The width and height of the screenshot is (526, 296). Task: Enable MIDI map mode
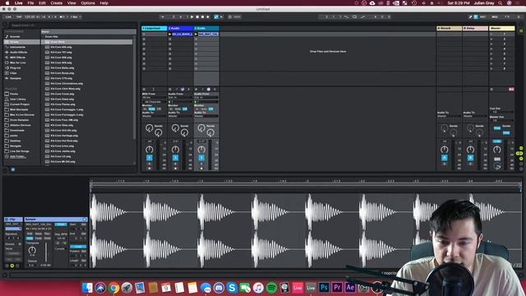point(495,16)
